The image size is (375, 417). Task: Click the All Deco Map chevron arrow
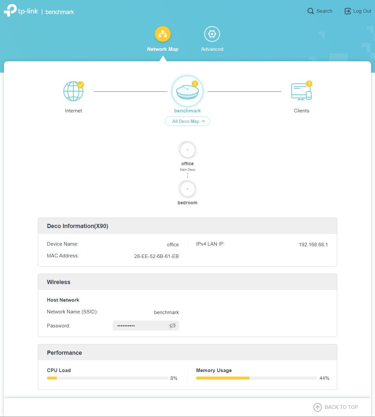tap(203, 121)
